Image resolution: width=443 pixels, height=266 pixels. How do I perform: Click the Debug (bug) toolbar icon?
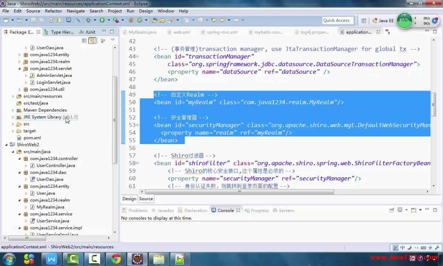click(89, 20)
